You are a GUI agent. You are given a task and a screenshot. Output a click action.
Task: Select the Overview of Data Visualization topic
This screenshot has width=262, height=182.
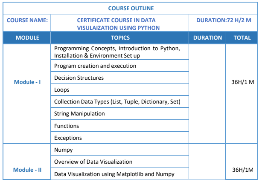[x=93, y=162]
